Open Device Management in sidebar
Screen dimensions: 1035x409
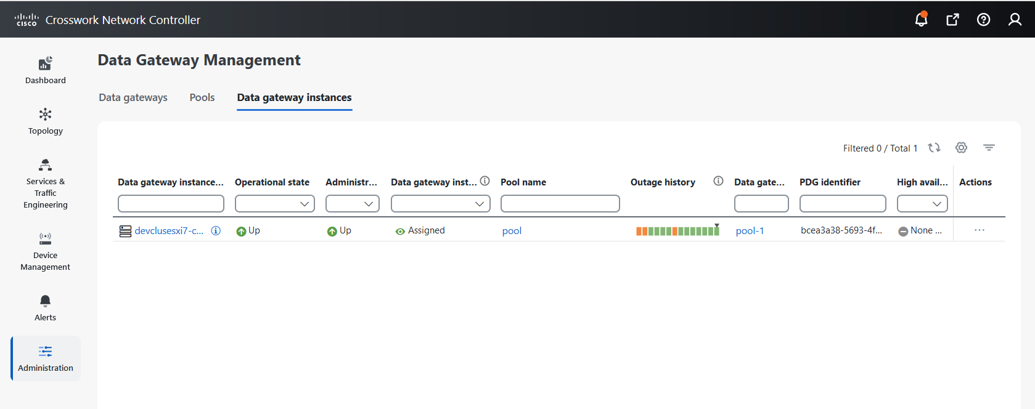coord(46,251)
